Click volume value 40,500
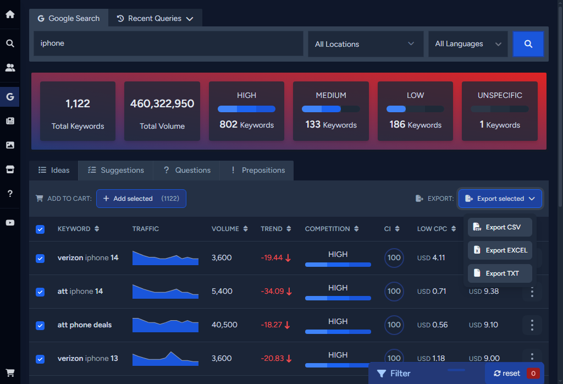 click(224, 325)
